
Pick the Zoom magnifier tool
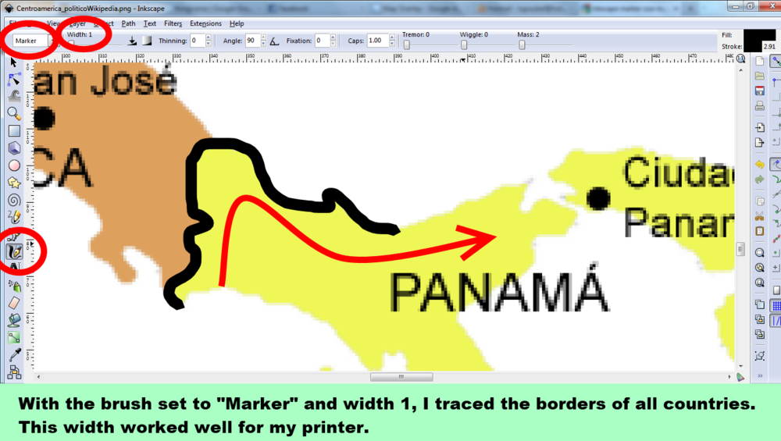tap(14, 113)
